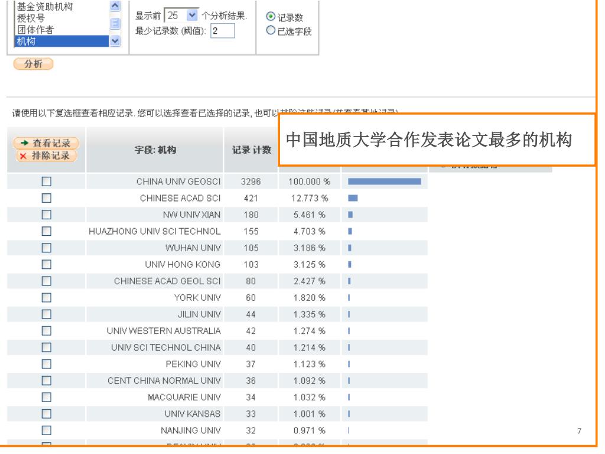The width and height of the screenshot is (605, 454).
Task: Check the UNIV HONG KONG checkbox
Action: [46, 264]
